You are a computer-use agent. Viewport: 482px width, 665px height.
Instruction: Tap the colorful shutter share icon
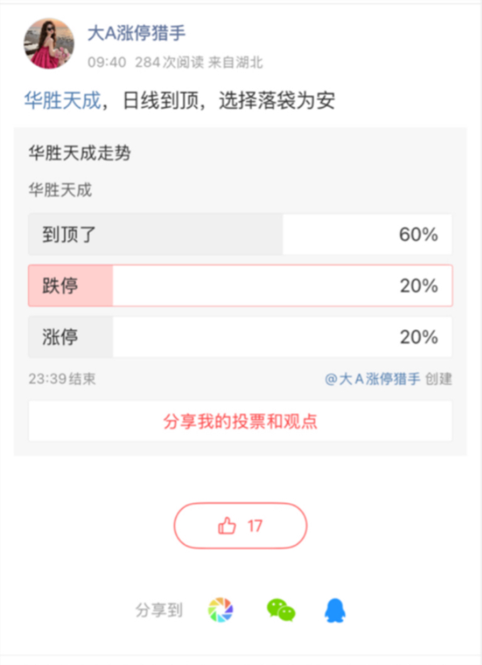[220, 610]
